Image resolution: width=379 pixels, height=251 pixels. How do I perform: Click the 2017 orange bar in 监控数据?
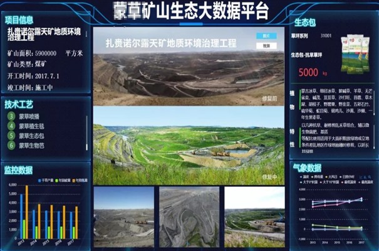click(76, 223)
